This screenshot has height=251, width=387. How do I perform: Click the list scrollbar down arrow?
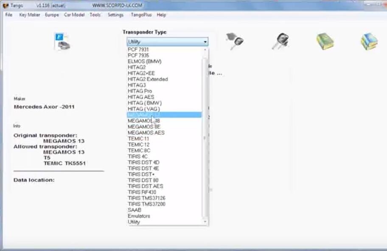click(205, 222)
